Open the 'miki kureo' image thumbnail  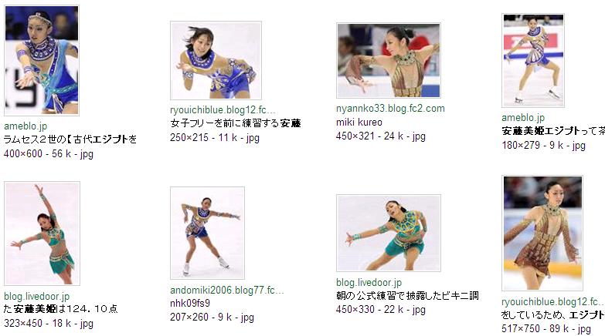pos(389,60)
